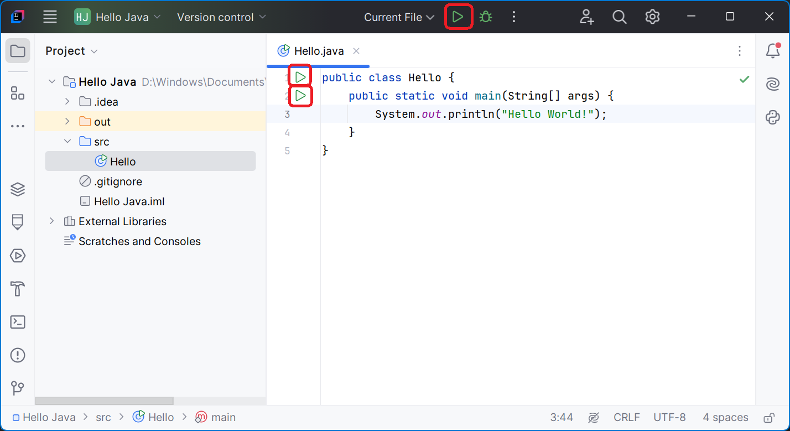Open the Problems tool window
This screenshot has height=431, width=790.
point(18,355)
